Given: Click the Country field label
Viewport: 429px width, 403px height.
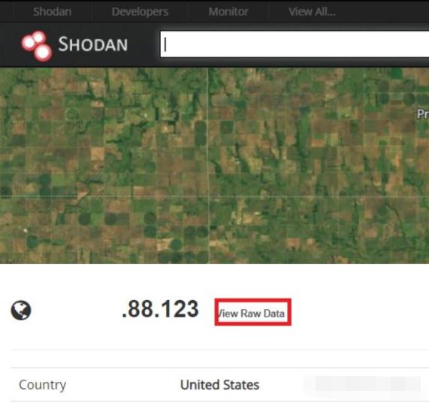Looking at the screenshot, I should click(42, 385).
